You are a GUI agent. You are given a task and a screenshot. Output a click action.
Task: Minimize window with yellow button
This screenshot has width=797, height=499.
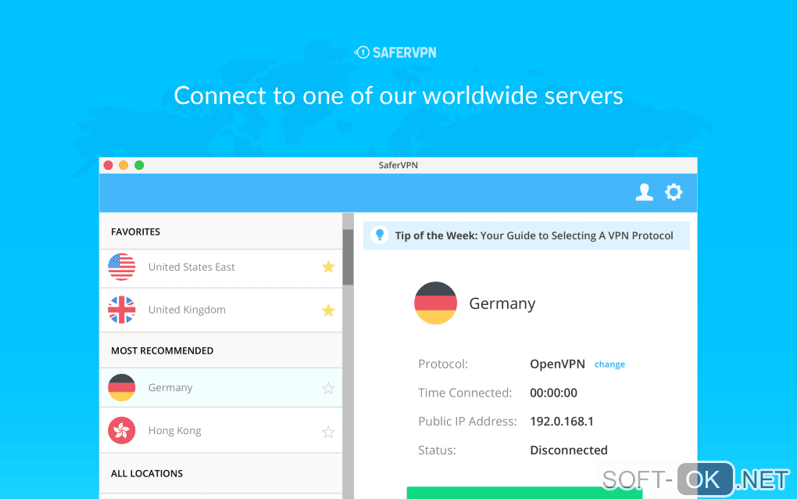pyautogui.click(x=123, y=165)
